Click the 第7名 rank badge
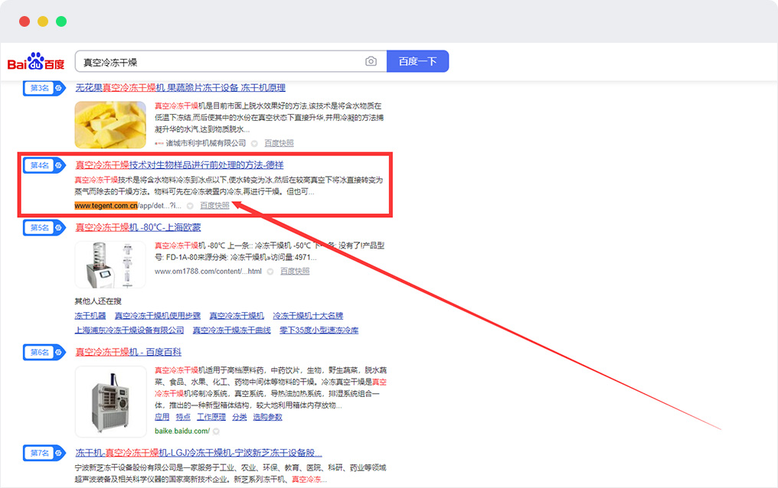 tap(44, 454)
